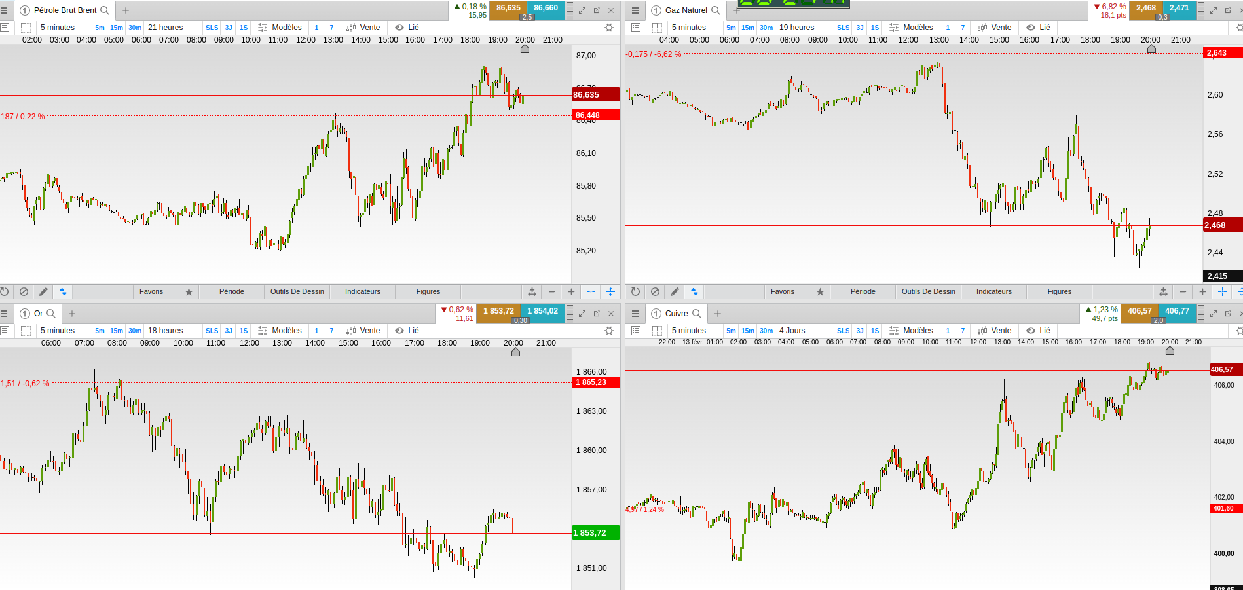Open Indicateurs tab under the Gaz Naturel chart
This screenshot has height=590, width=1243.
click(x=994, y=292)
